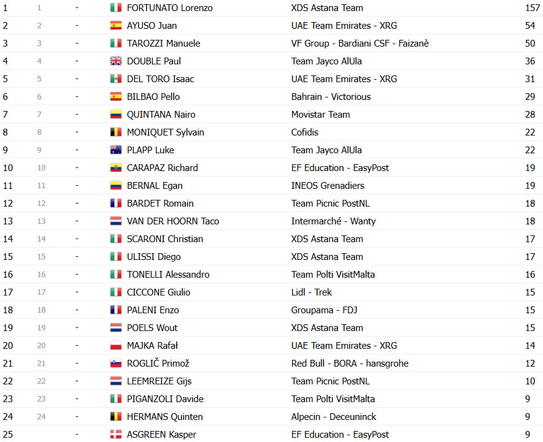This screenshot has height=442, width=543.
Task: Click the points value 54 for Ayuso
Action: [x=530, y=26]
